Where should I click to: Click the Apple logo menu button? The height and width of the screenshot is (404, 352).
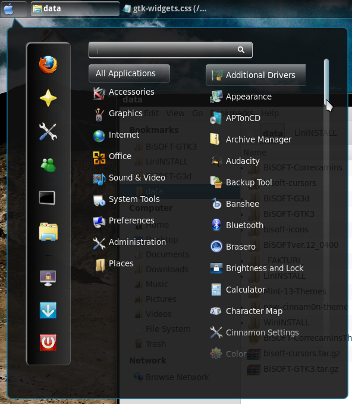tap(8, 9)
